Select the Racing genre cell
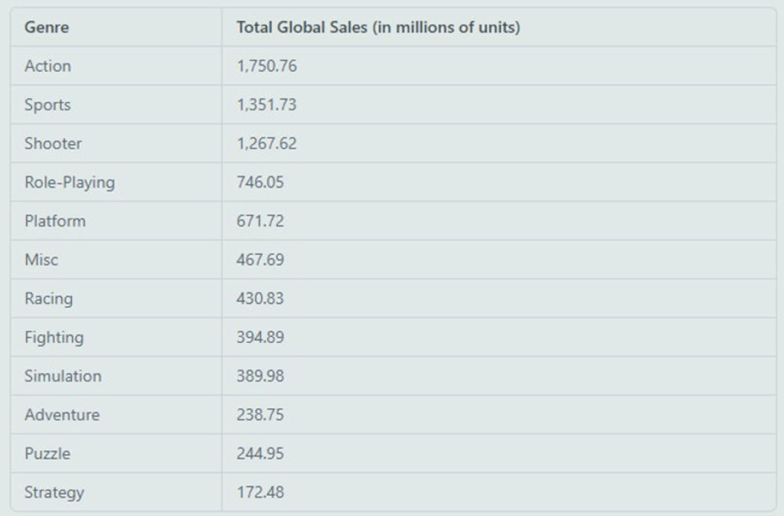Image resolution: width=784 pixels, height=516 pixels. [x=49, y=299]
